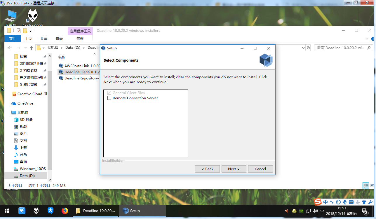The height and width of the screenshot is (219, 376).
Task: Open the 文件 menu tab
Action: tap(13, 39)
